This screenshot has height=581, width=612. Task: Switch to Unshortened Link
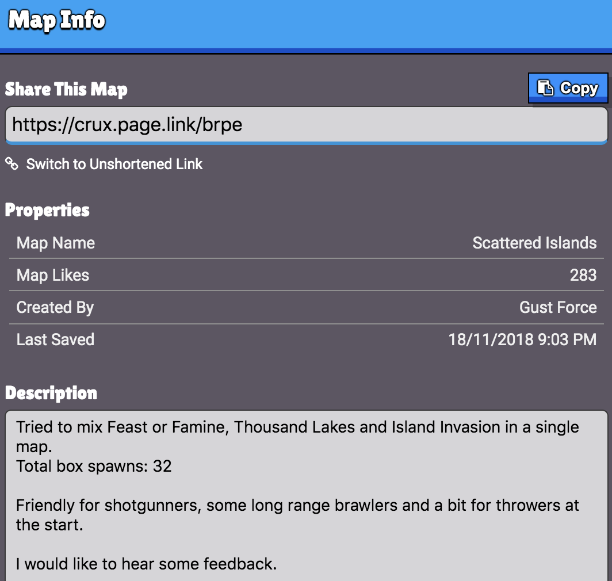click(x=114, y=164)
